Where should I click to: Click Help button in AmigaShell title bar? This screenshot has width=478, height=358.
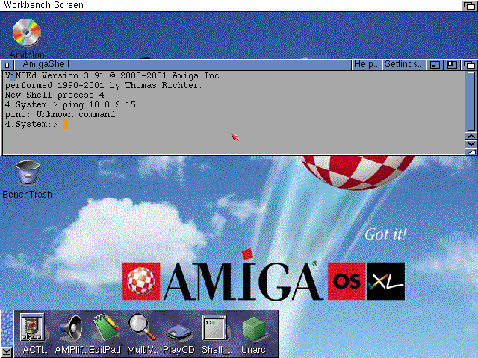point(367,65)
